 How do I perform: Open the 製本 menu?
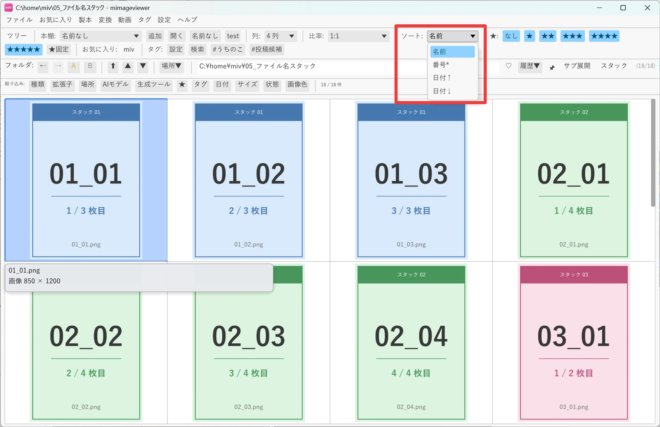click(85, 20)
